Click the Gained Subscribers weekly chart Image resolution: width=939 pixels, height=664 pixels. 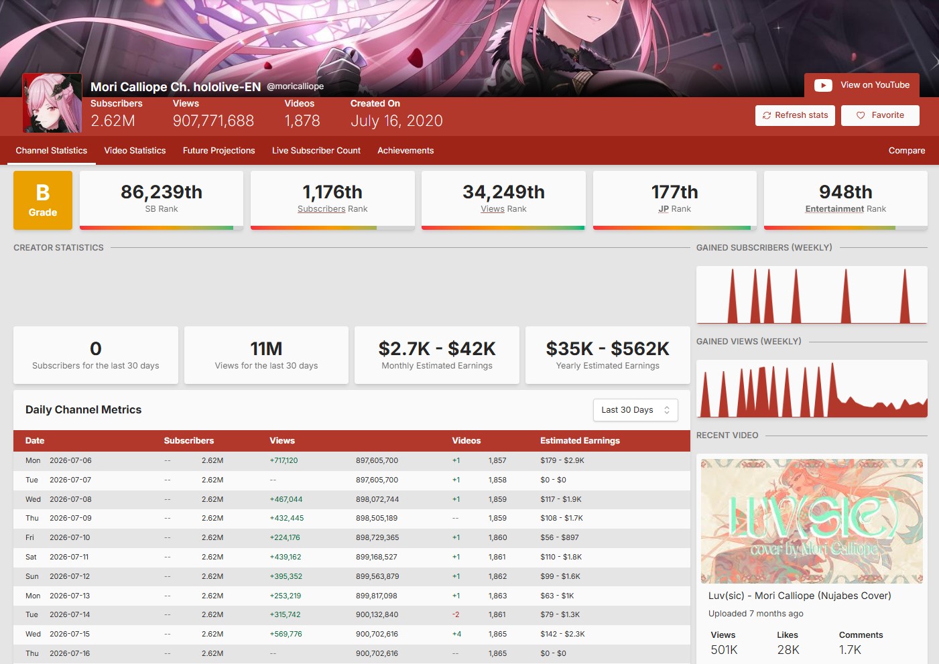(x=812, y=295)
